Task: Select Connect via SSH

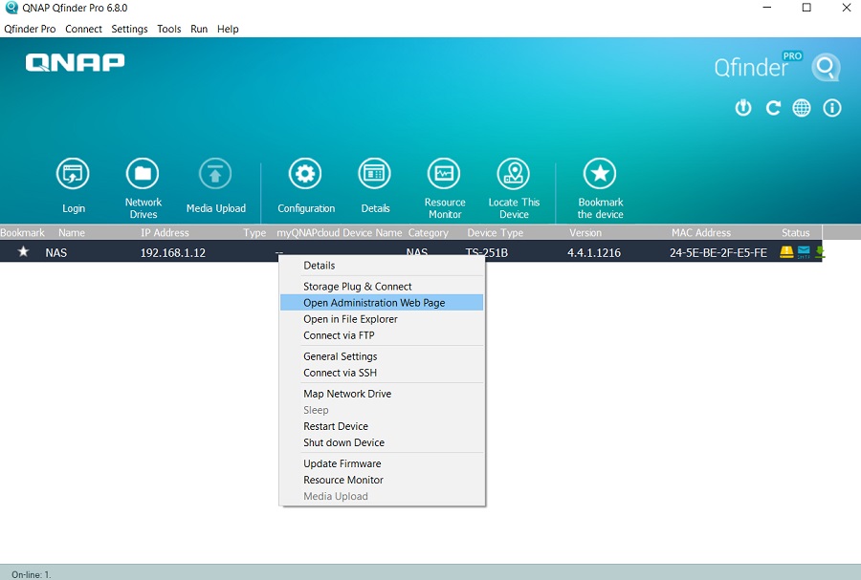Action: tap(382, 373)
